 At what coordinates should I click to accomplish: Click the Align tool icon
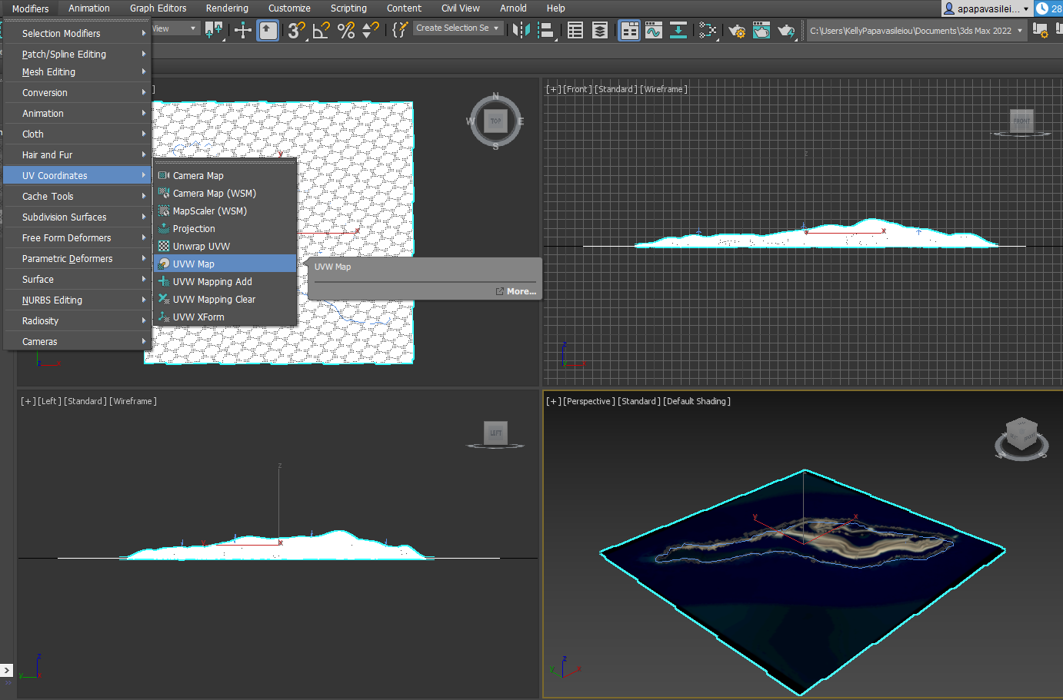[x=546, y=31]
